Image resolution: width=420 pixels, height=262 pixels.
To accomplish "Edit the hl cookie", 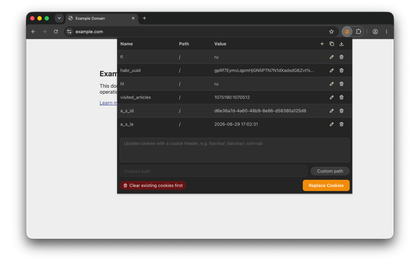I will tap(332, 84).
